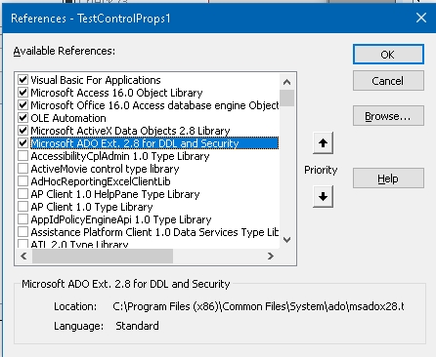The height and width of the screenshot is (357, 436).
Task: Click horizontal scroll right arrow
Action: pos(271,256)
